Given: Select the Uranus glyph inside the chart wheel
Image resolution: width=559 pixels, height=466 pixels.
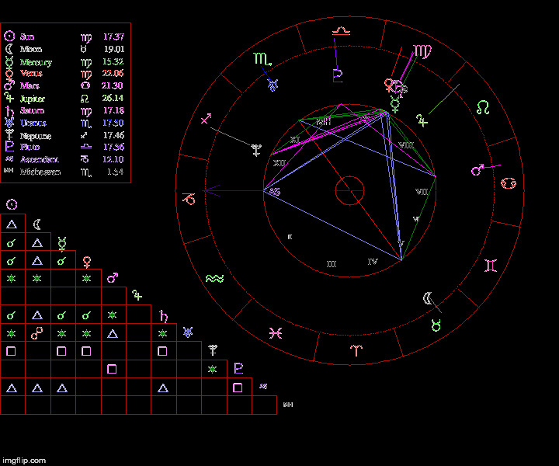Looking at the screenshot, I should [x=273, y=85].
